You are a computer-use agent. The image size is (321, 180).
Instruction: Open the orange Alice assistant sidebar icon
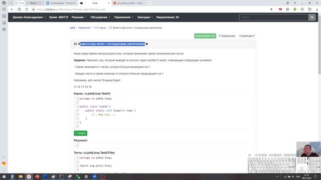click(4, 163)
